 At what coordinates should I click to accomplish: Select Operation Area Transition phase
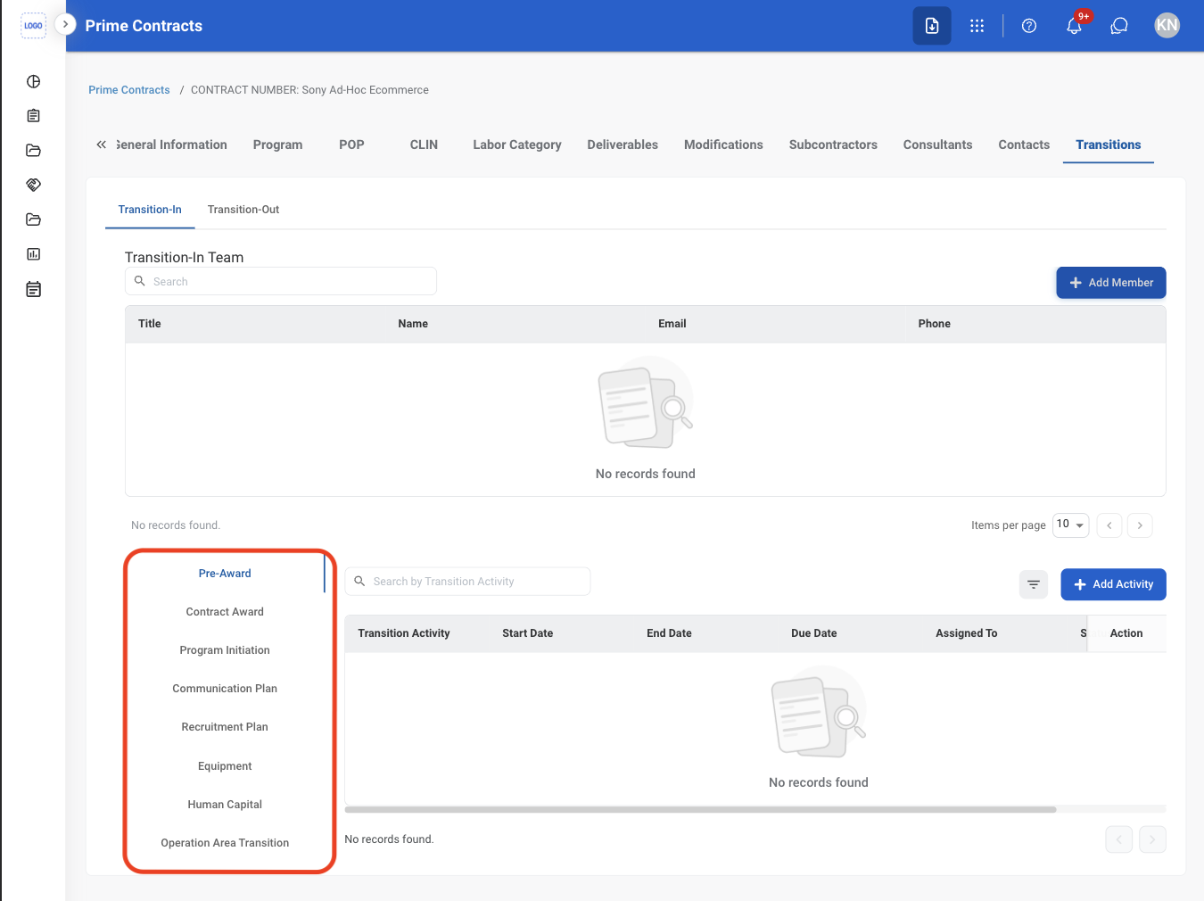(x=225, y=843)
